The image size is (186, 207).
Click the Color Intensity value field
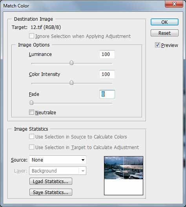tap(107, 74)
